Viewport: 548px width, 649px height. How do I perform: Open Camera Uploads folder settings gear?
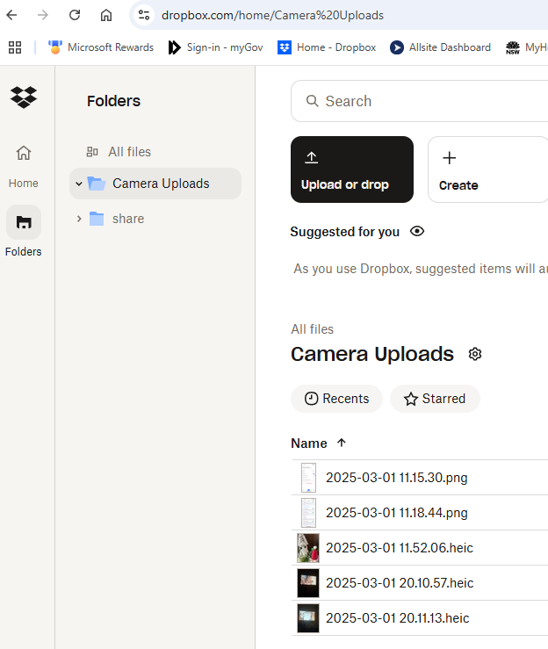[475, 354]
